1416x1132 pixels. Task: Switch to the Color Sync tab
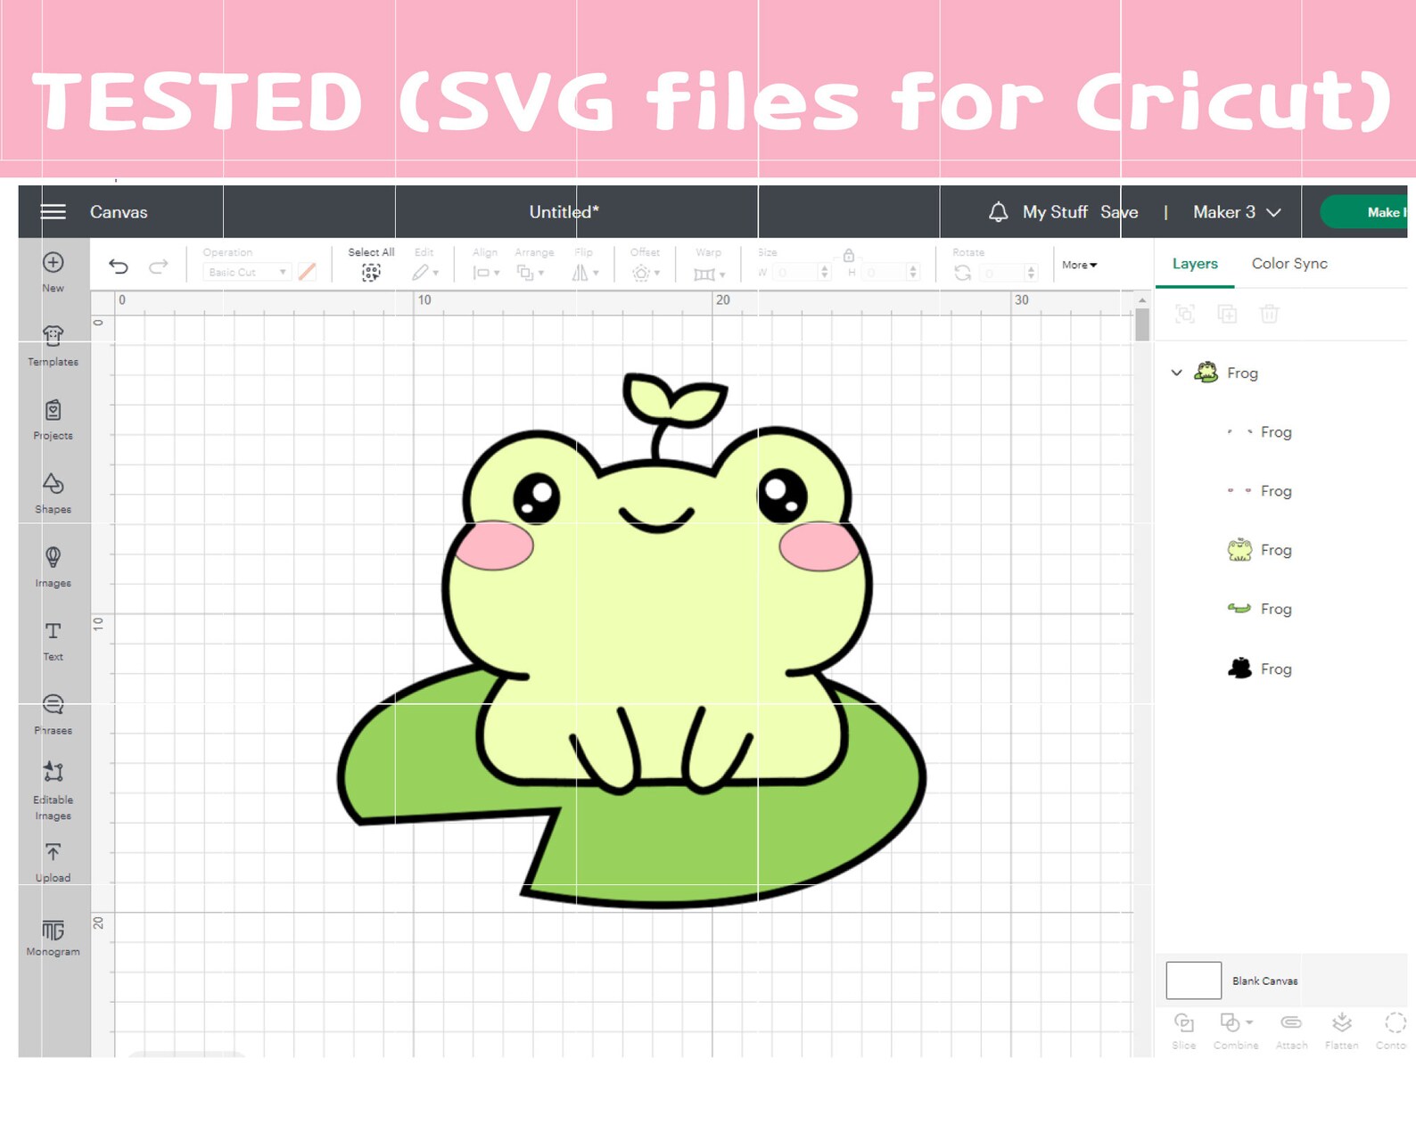(x=1289, y=263)
